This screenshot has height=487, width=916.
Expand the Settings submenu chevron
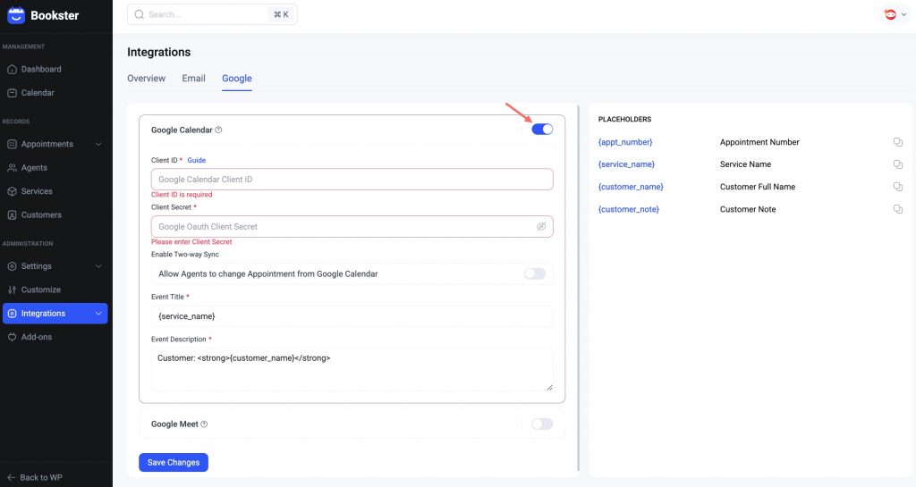(x=98, y=266)
